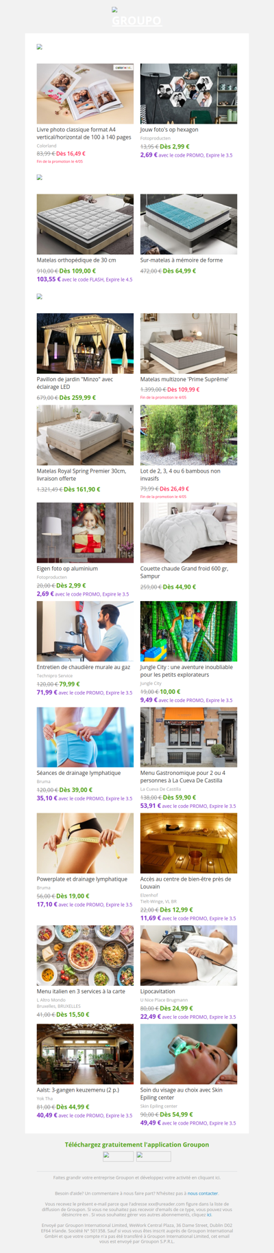
Task: Open the boiler maintenance deal image
Action: [x=85, y=631]
